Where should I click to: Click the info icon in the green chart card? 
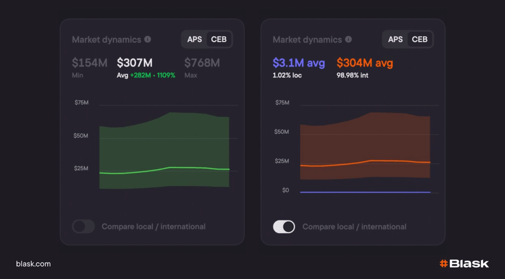click(147, 39)
